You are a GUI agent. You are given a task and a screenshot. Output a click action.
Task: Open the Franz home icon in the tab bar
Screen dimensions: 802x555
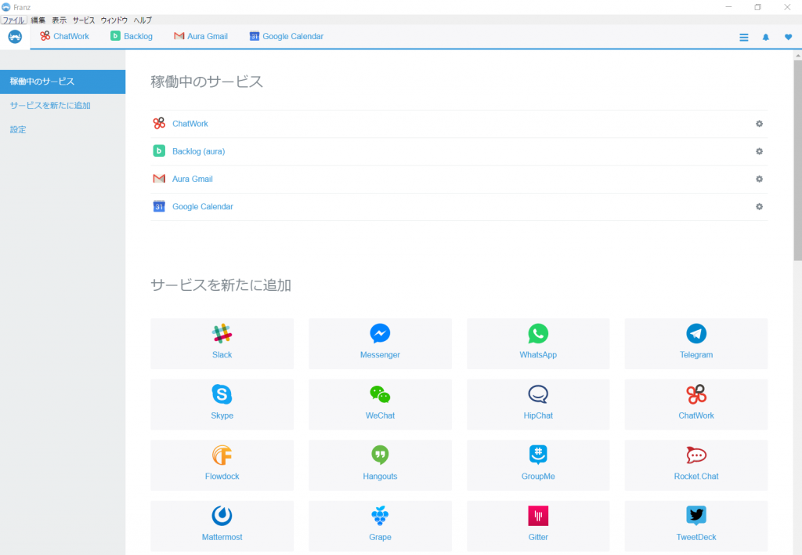click(x=15, y=37)
